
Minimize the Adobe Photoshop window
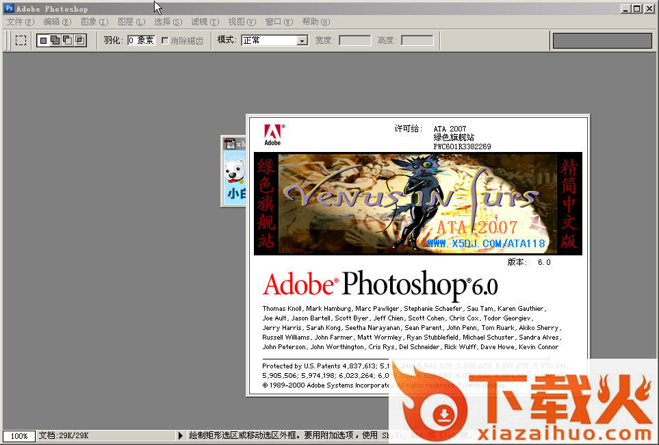click(625, 8)
